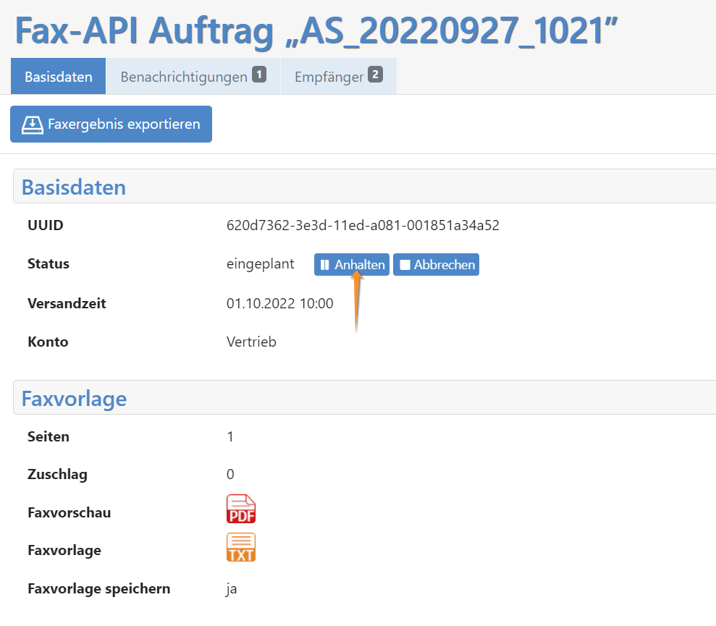Select the UUID value 620d7362-3e3d-11ed-a081-001851a34a52

pyautogui.click(x=363, y=225)
